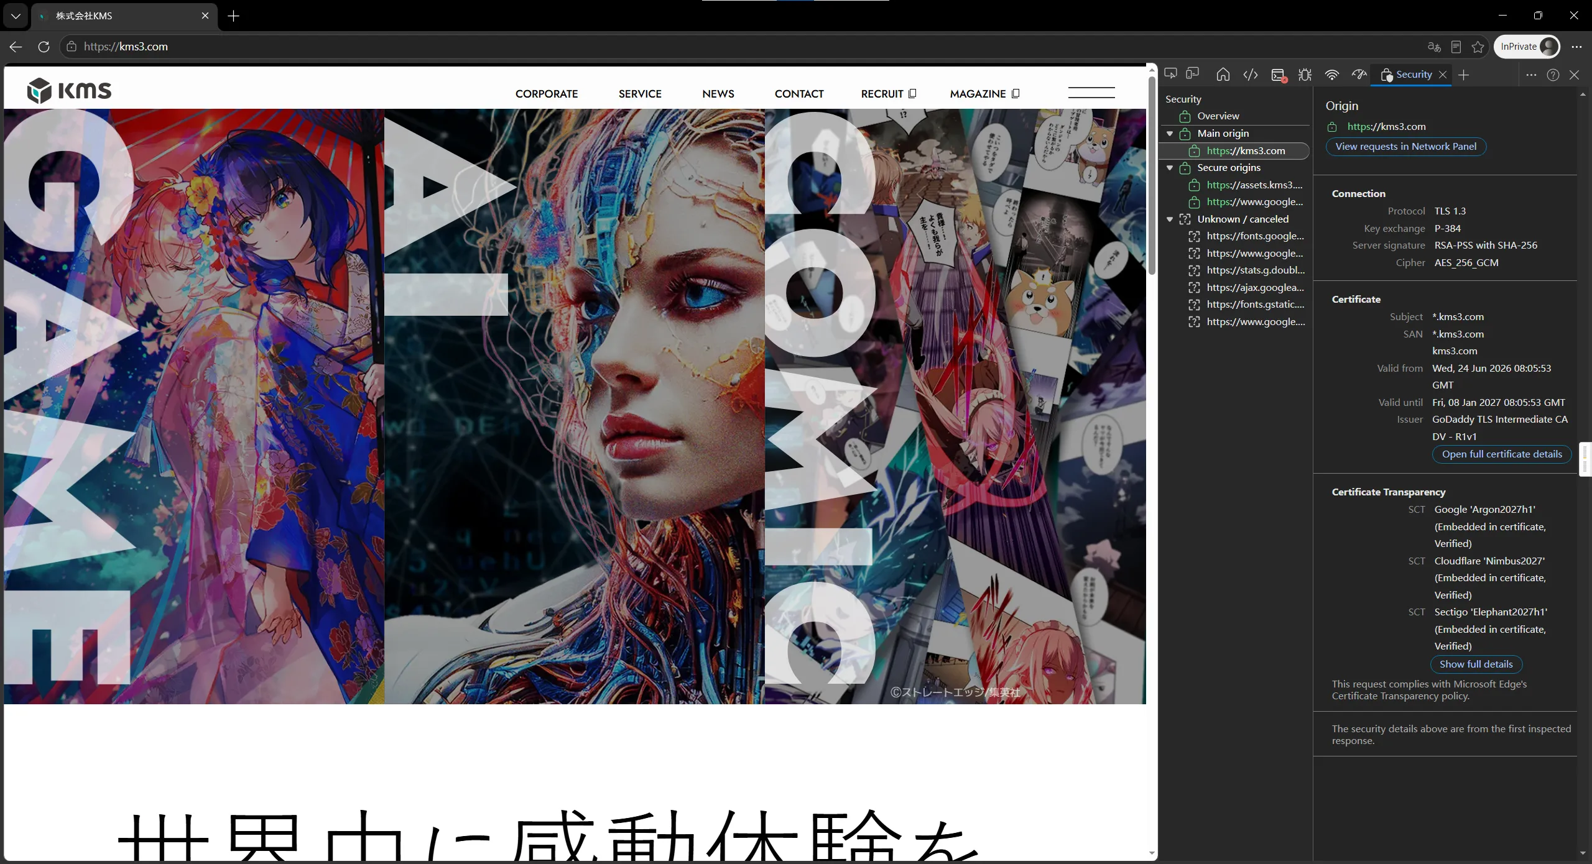Open the Elements panel icon
Image resolution: width=1592 pixels, height=864 pixels.
point(1250,75)
